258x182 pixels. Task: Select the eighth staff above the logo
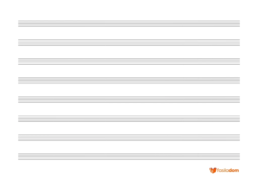(x=129, y=157)
